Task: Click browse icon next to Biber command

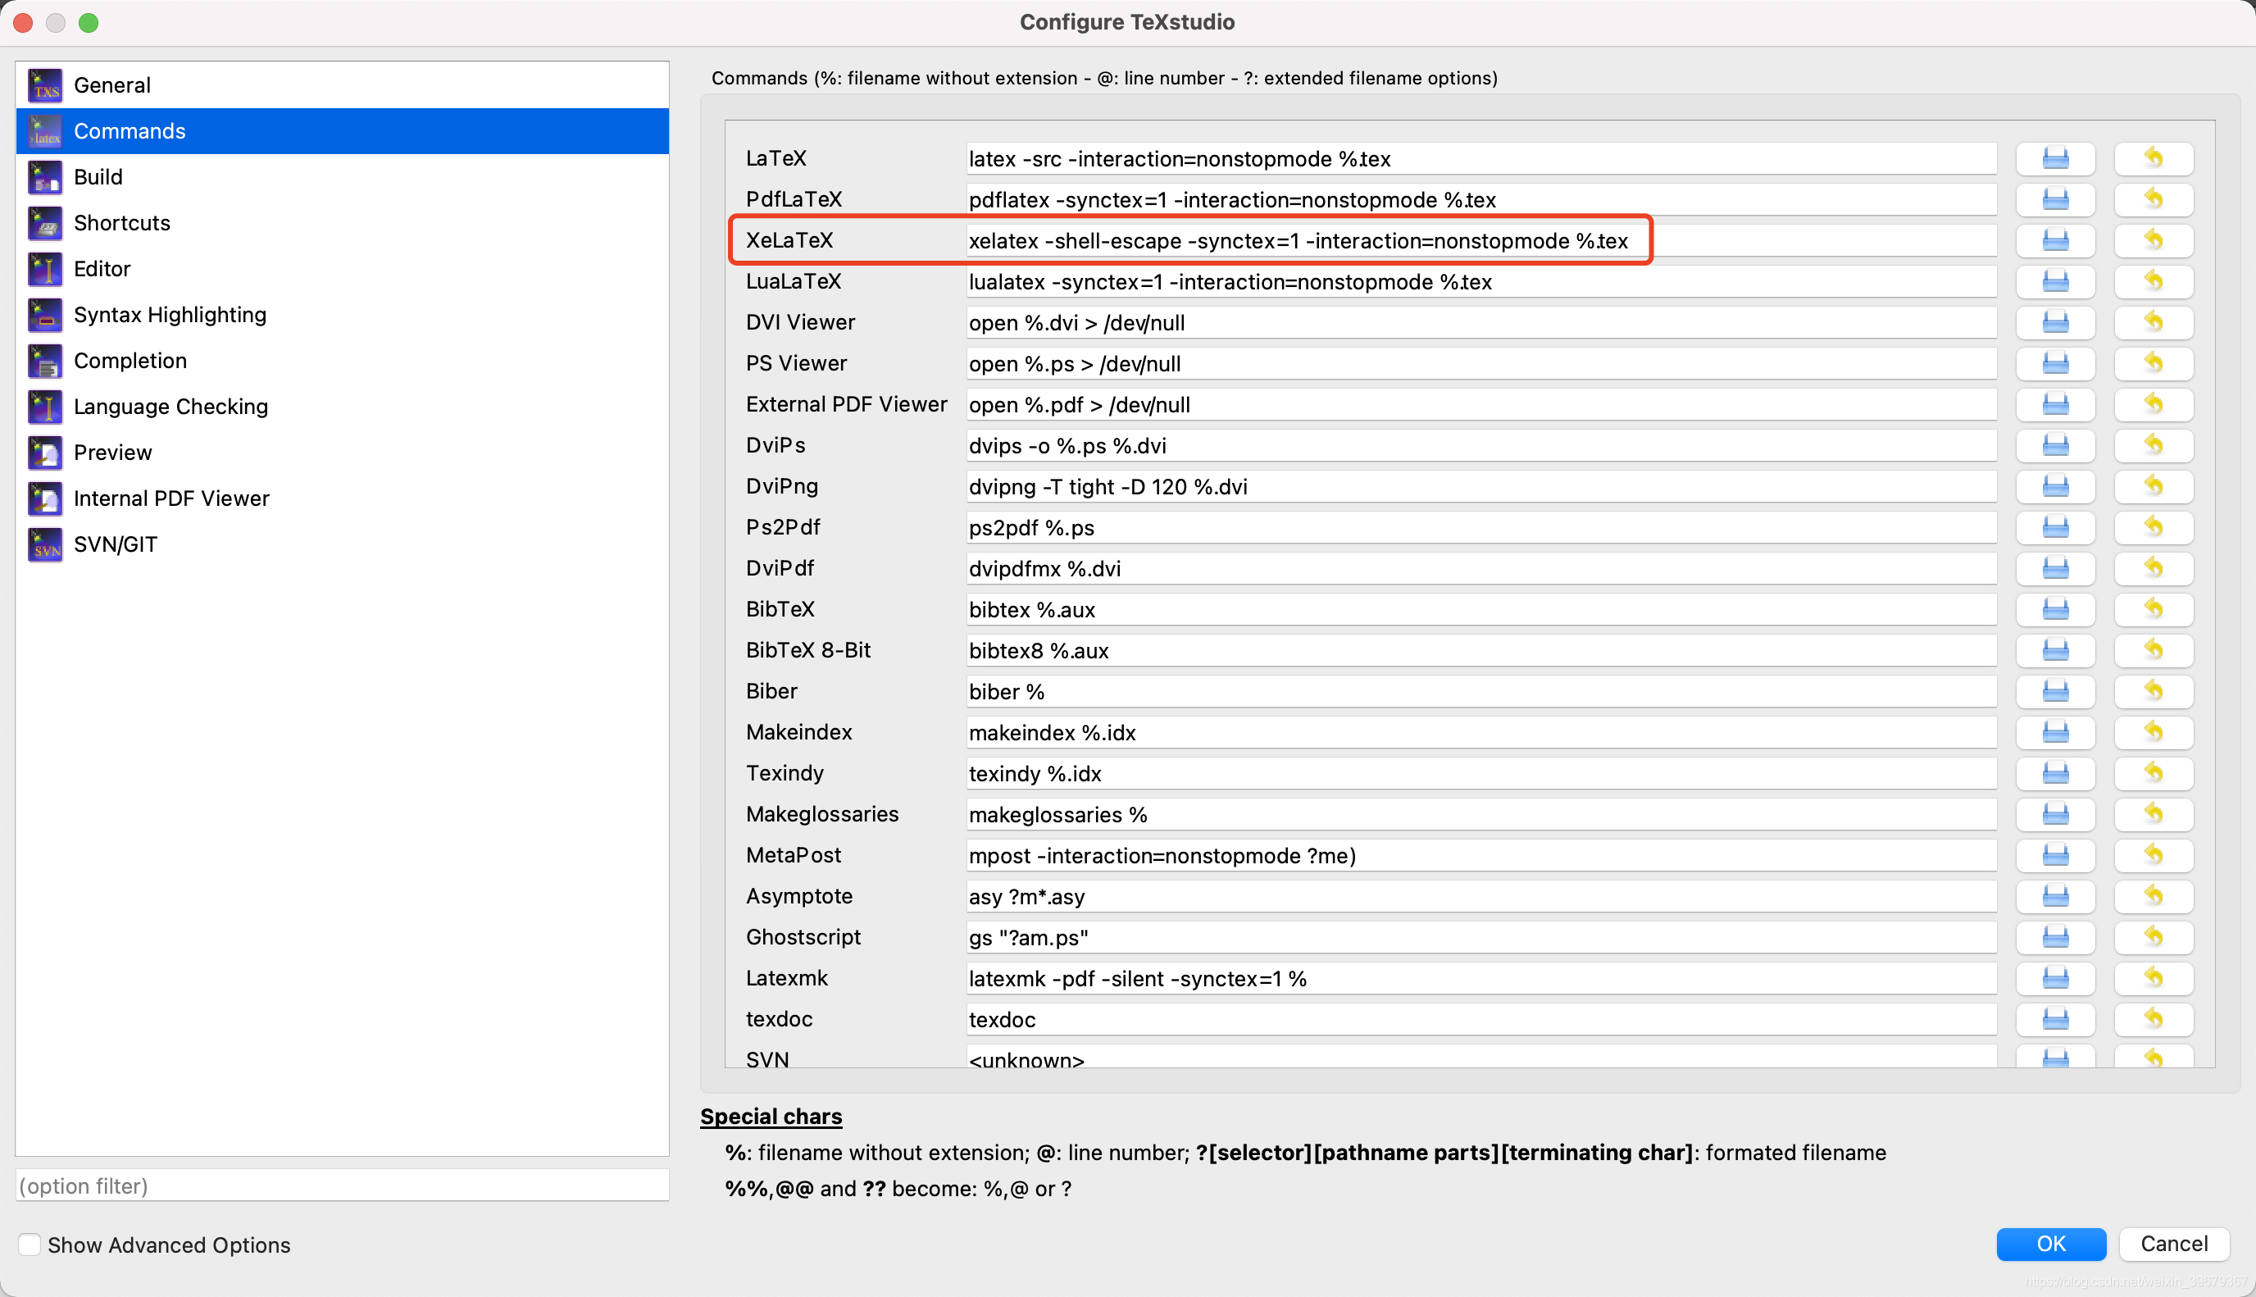Action: (x=2054, y=691)
